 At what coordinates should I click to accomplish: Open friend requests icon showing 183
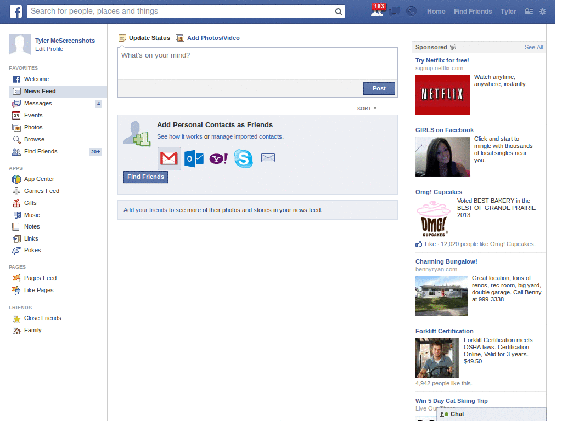[378, 11]
